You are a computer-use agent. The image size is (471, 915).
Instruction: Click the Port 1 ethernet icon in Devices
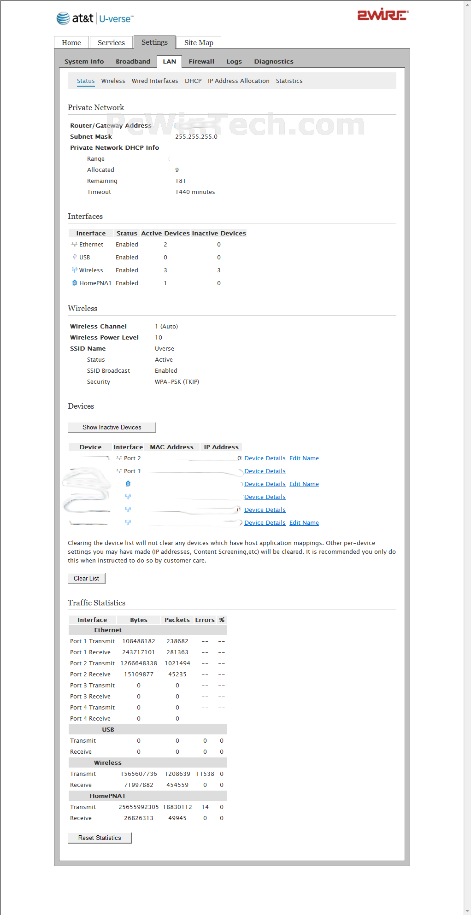[119, 471]
